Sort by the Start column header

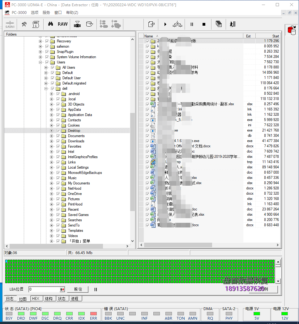tap(268, 36)
